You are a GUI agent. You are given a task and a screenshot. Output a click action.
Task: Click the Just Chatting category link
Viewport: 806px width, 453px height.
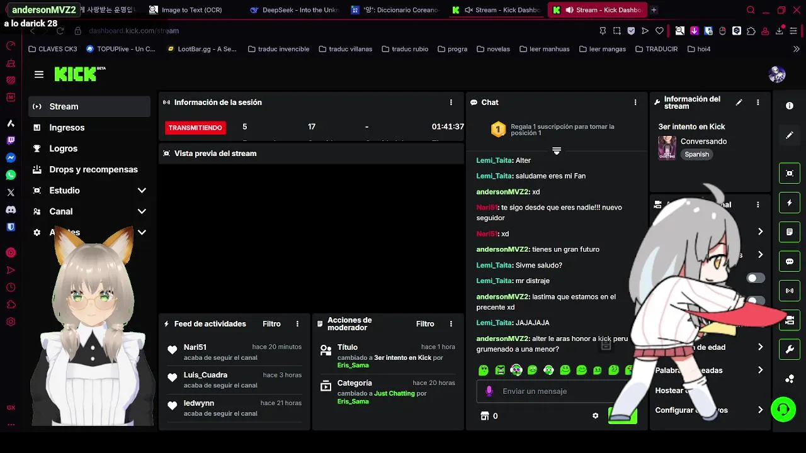tap(394, 394)
